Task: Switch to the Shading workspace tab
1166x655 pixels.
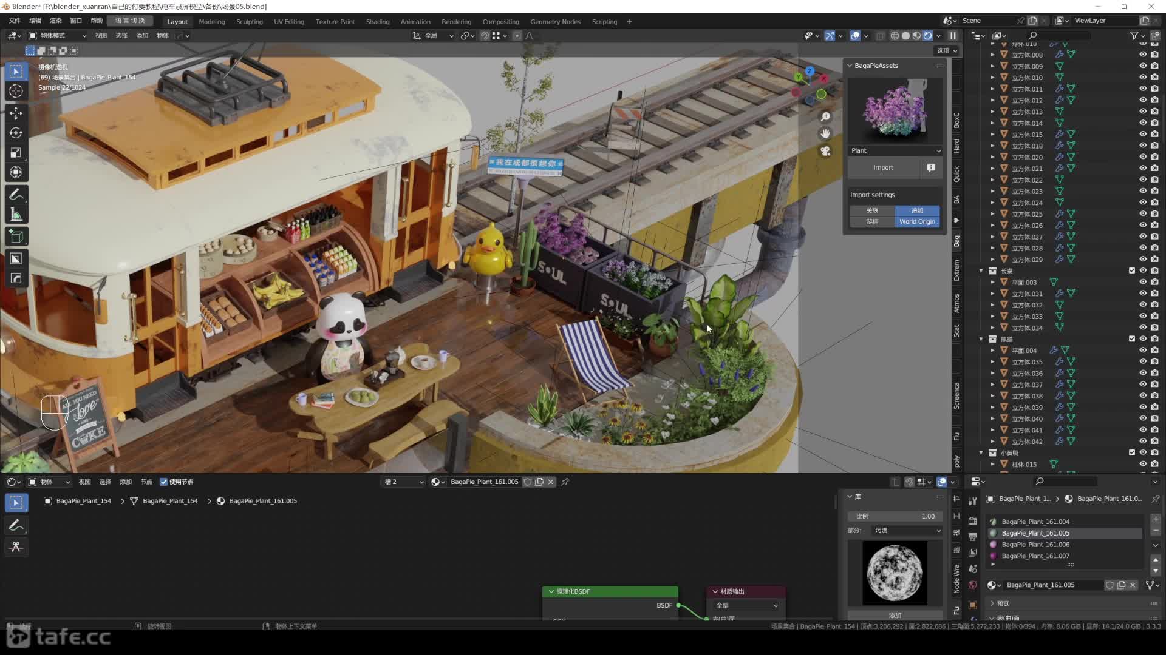Action: [x=377, y=22]
